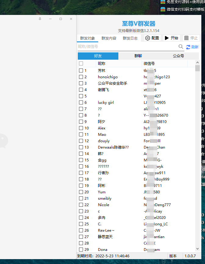Click the pin icon in WeChat window
The height and width of the screenshot is (264, 205).
pyautogui.click(x=40, y=19)
